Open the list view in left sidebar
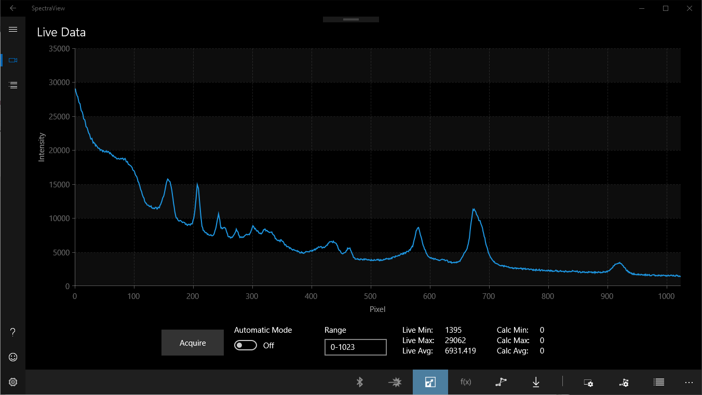The height and width of the screenshot is (395, 702). click(x=13, y=85)
